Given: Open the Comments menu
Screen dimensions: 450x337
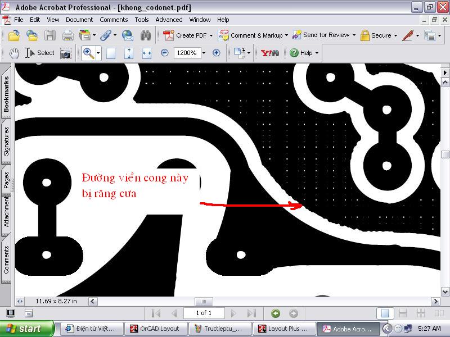Looking at the screenshot, I should tap(114, 20).
